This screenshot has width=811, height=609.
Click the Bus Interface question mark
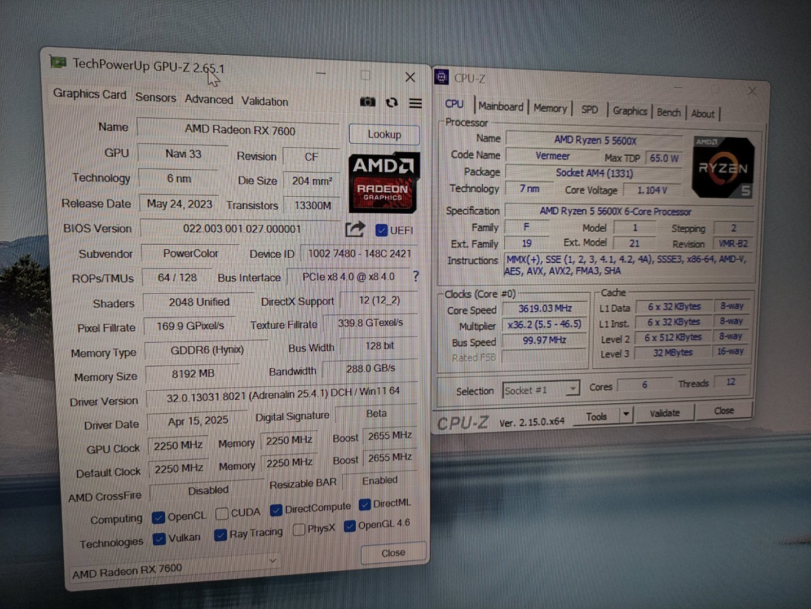click(416, 276)
